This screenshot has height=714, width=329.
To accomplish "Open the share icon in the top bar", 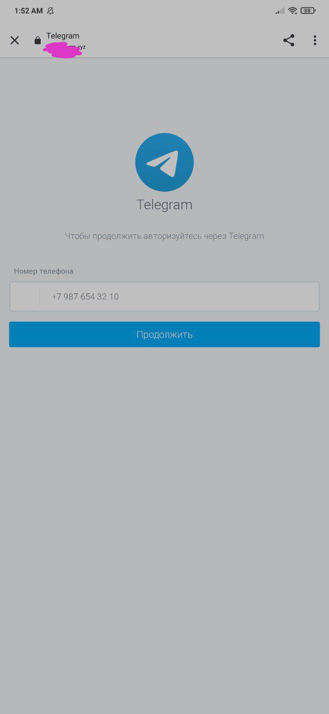I will (289, 40).
